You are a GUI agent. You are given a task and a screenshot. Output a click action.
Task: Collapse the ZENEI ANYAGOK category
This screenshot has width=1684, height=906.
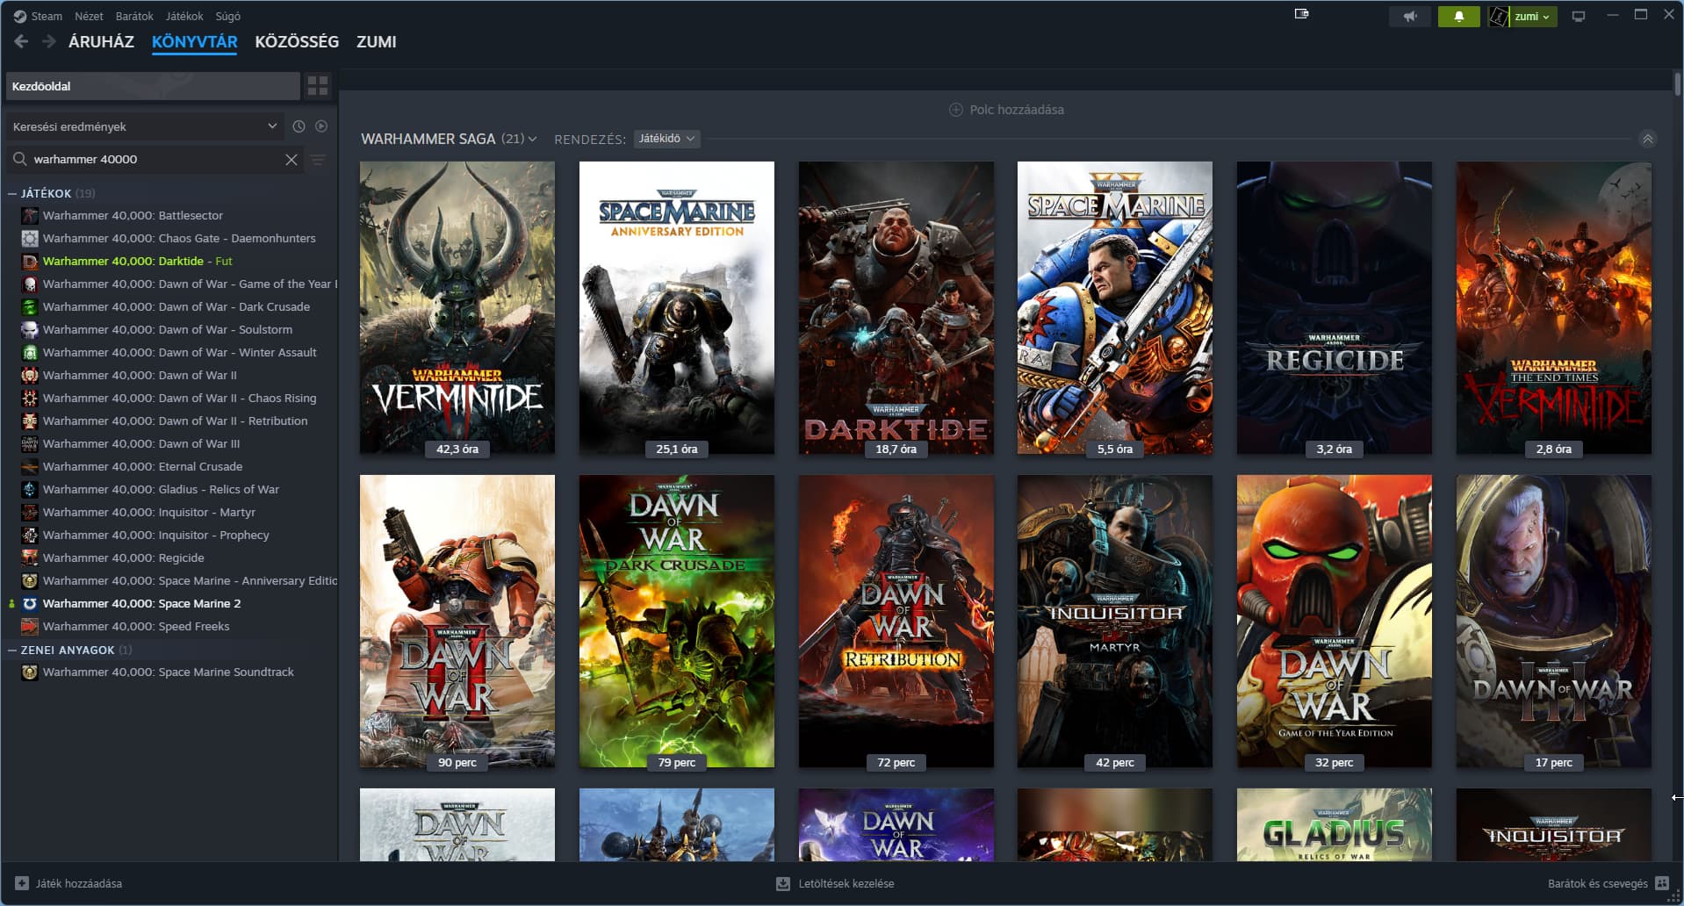[12, 650]
